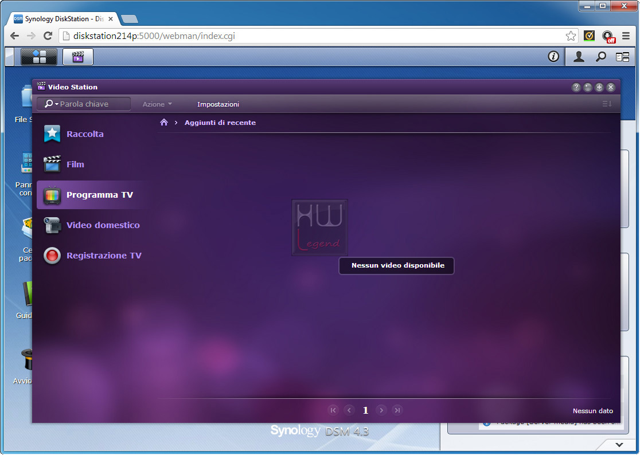Go to next page of results

click(381, 410)
